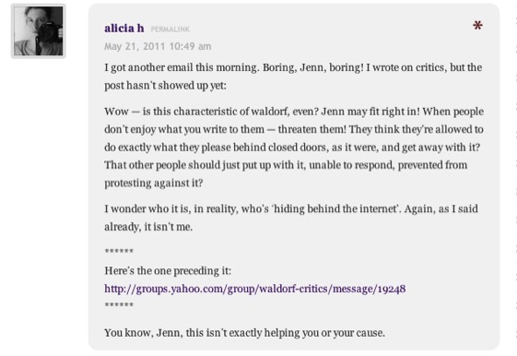The height and width of the screenshot is (356, 517).
Task: Click the 'I got another email this morning' sentence
Action: (182, 67)
